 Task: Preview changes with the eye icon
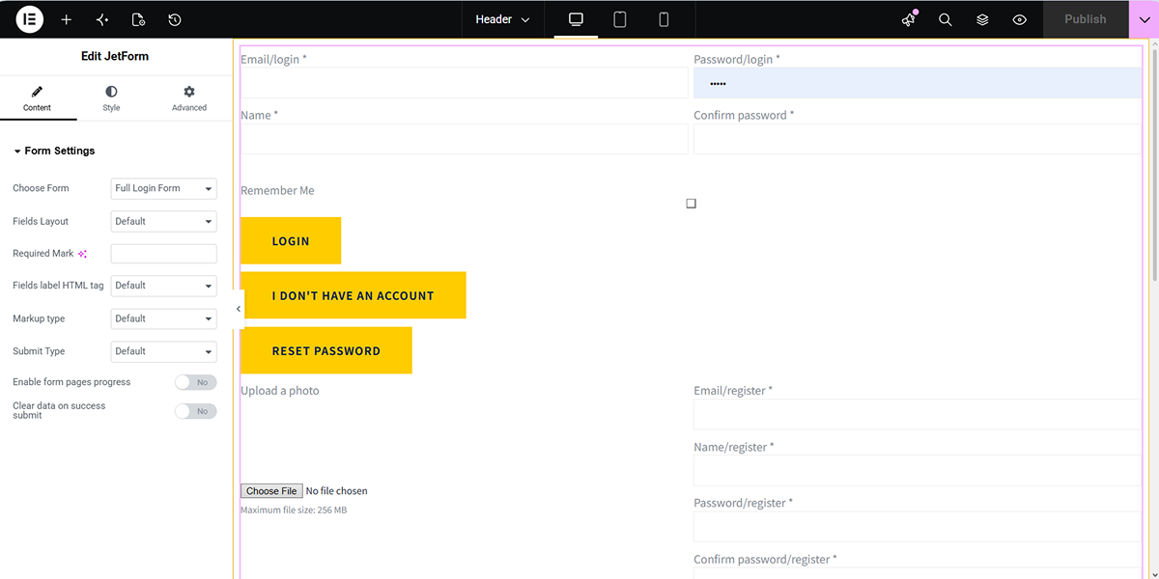point(1019,19)
